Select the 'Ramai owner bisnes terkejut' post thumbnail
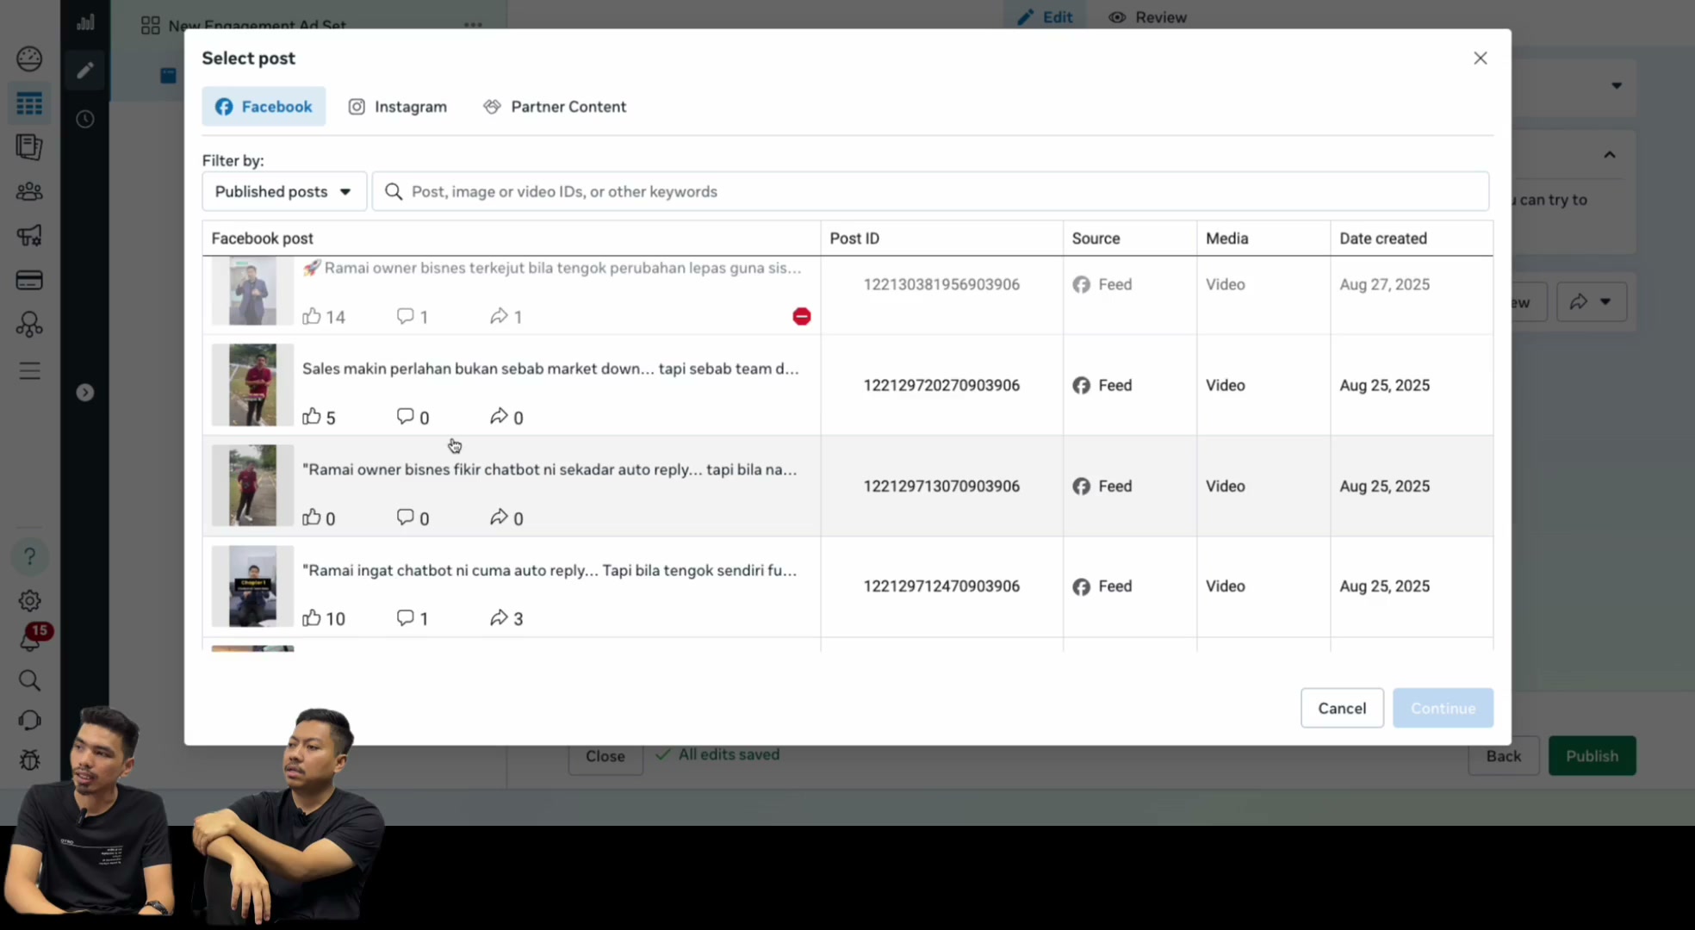Screen dimensions: 1695x930 pos(252,291)
